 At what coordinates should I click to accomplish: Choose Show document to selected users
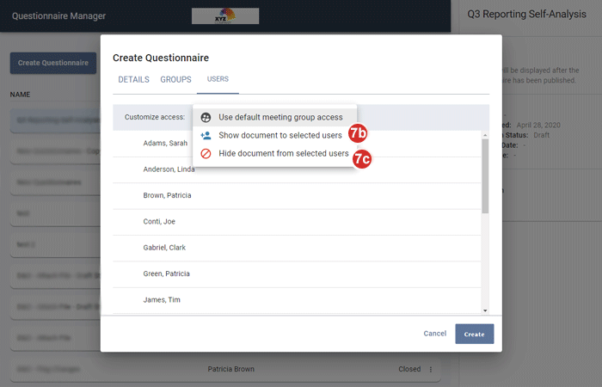coord(279,136)
